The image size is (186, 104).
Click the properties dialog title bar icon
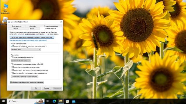point(9,22)
